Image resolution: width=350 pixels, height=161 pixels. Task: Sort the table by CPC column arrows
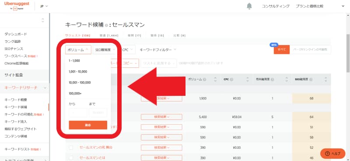tap(248, 79)
